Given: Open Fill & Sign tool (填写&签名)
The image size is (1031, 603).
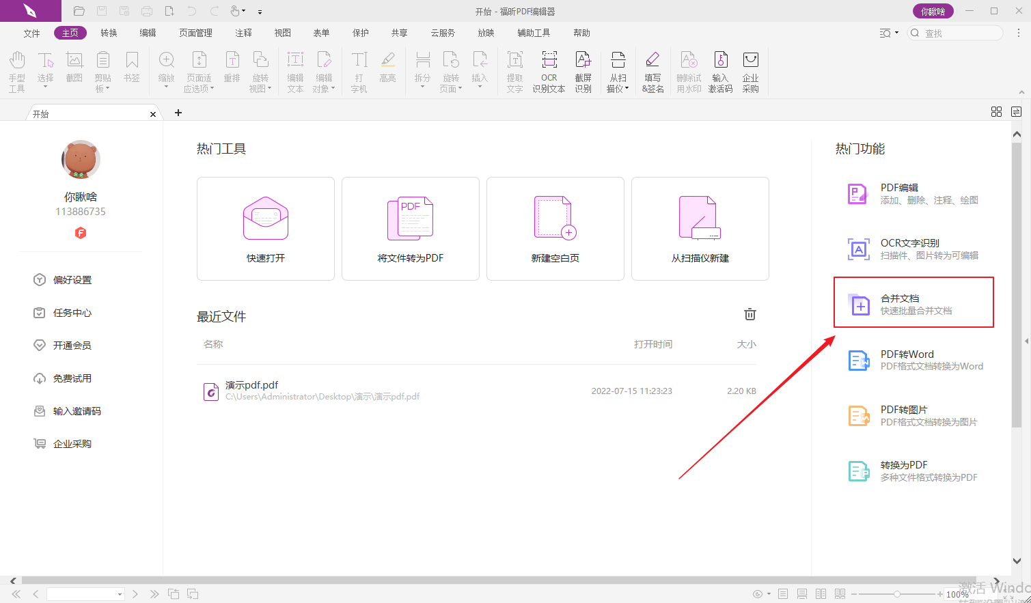Looking at the screenshot, I should tap(652, 71).
